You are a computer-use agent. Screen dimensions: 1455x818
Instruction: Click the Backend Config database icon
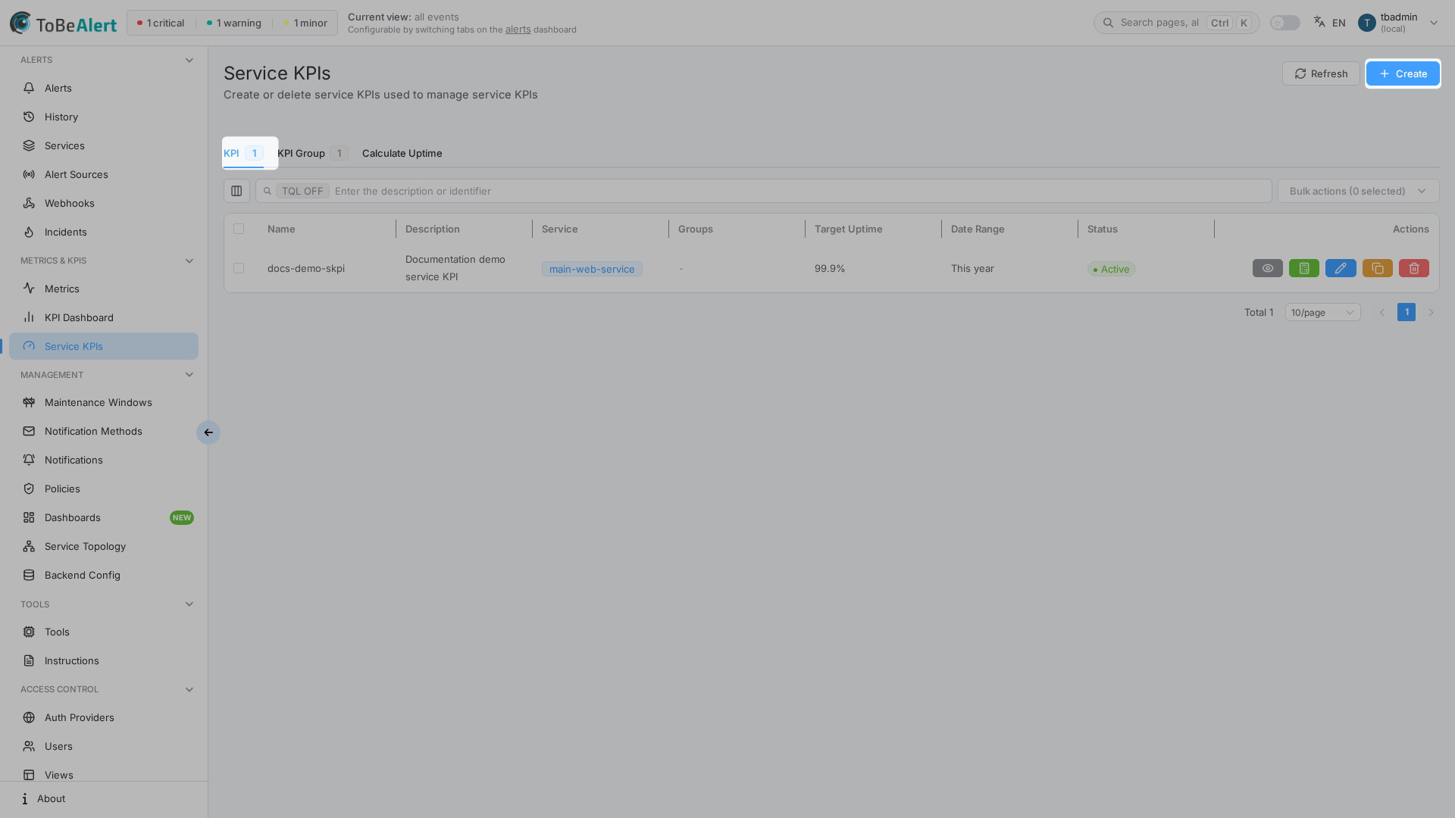(29, 575)
